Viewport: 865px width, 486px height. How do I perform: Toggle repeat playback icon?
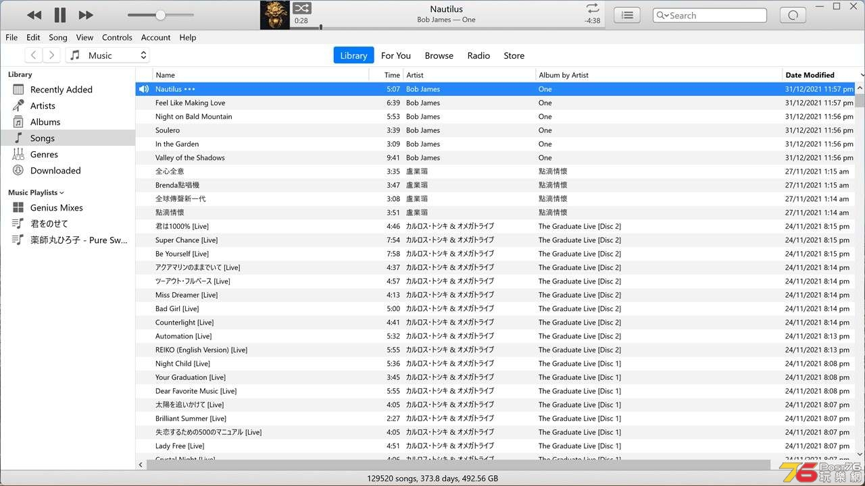click(x=593, y=8)
